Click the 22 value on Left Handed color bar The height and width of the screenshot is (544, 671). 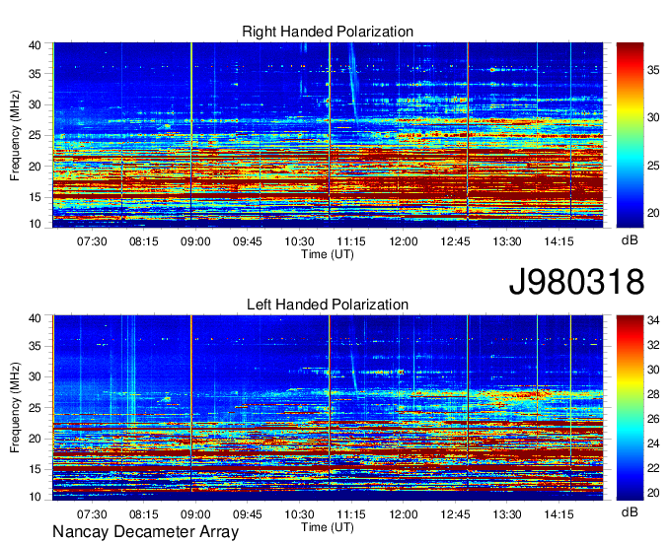tap(653, 468)
